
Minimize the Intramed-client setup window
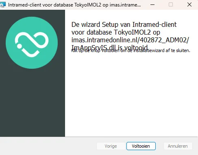pos(152,4)
